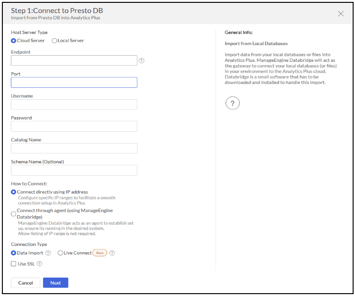This screenshot has height=296, width=355.
Task: Select the Cloud Server radio button
Action: pyautogui.click(x=14, y=41)
